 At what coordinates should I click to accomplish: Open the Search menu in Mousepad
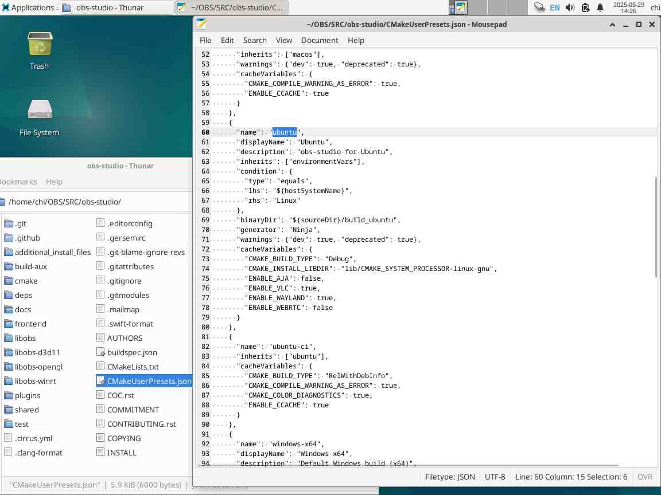click(255, 40)
